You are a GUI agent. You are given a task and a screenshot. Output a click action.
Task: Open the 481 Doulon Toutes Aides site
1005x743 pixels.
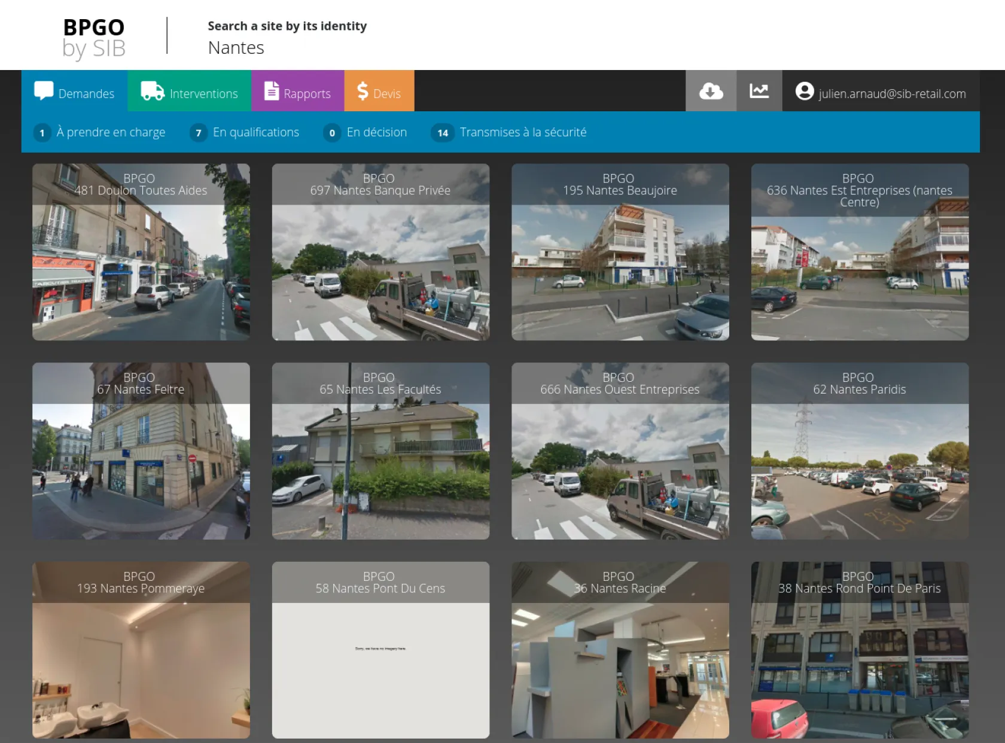[141, 252]
